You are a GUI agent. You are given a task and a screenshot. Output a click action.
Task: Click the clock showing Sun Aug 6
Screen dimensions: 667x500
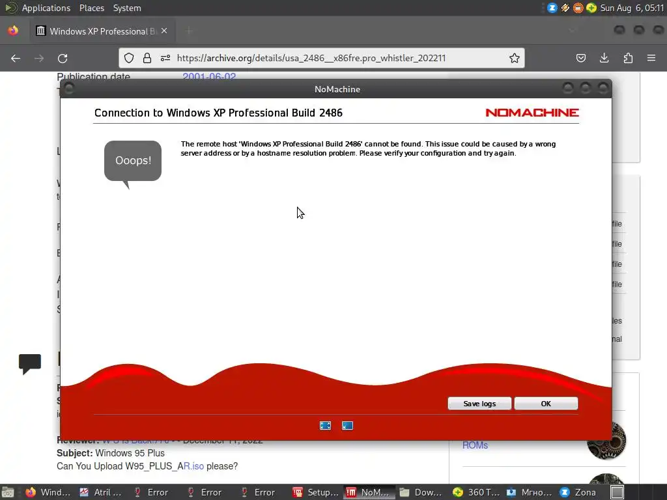click(x=632, y=8)
